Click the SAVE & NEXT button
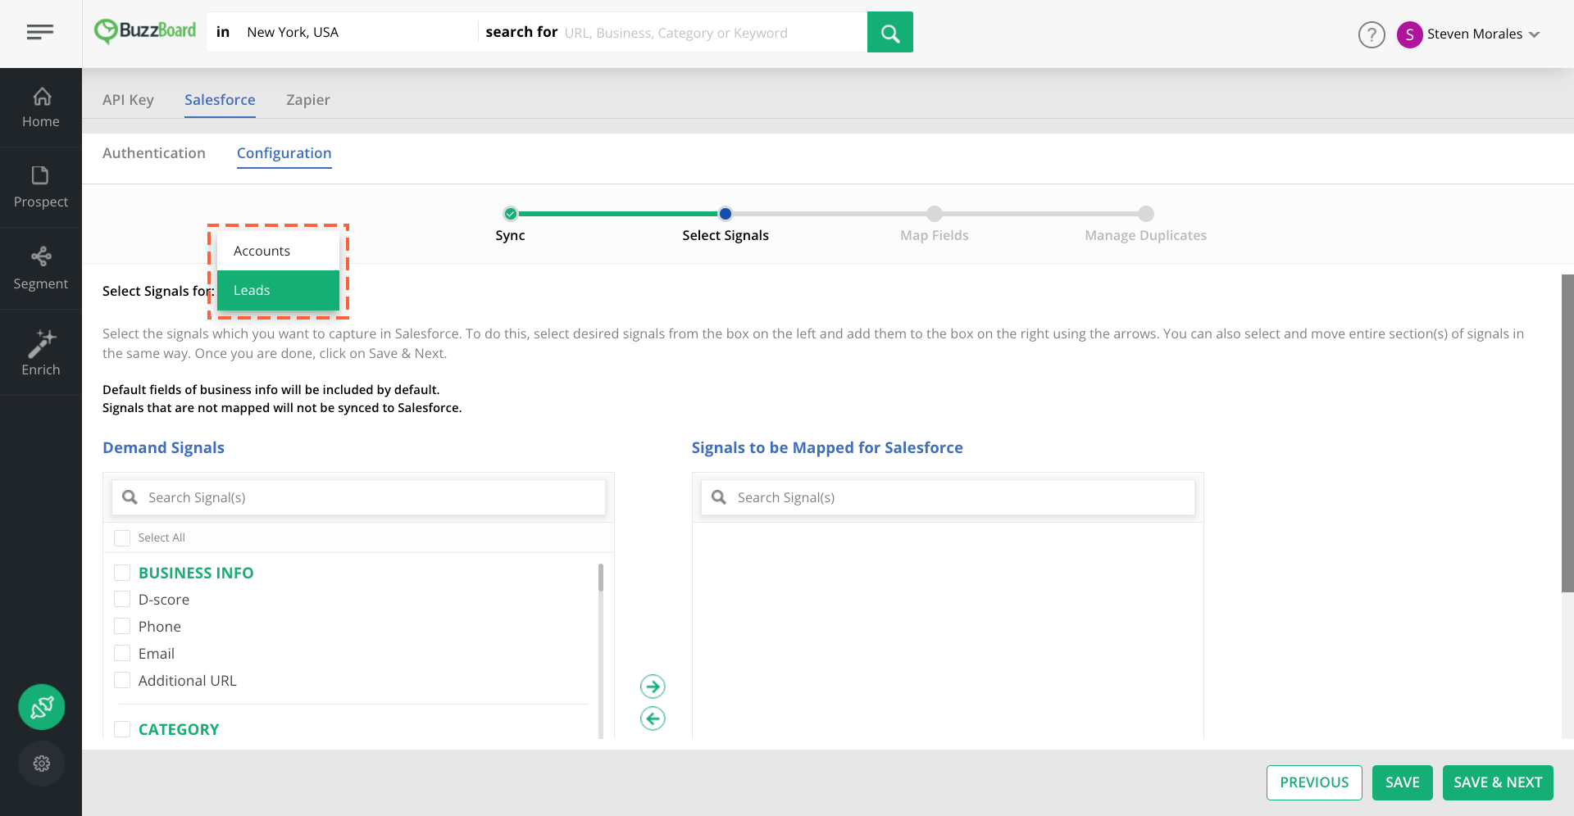Image resolution: width=1574 pixels, height=816 pixels. point(1498,782)
